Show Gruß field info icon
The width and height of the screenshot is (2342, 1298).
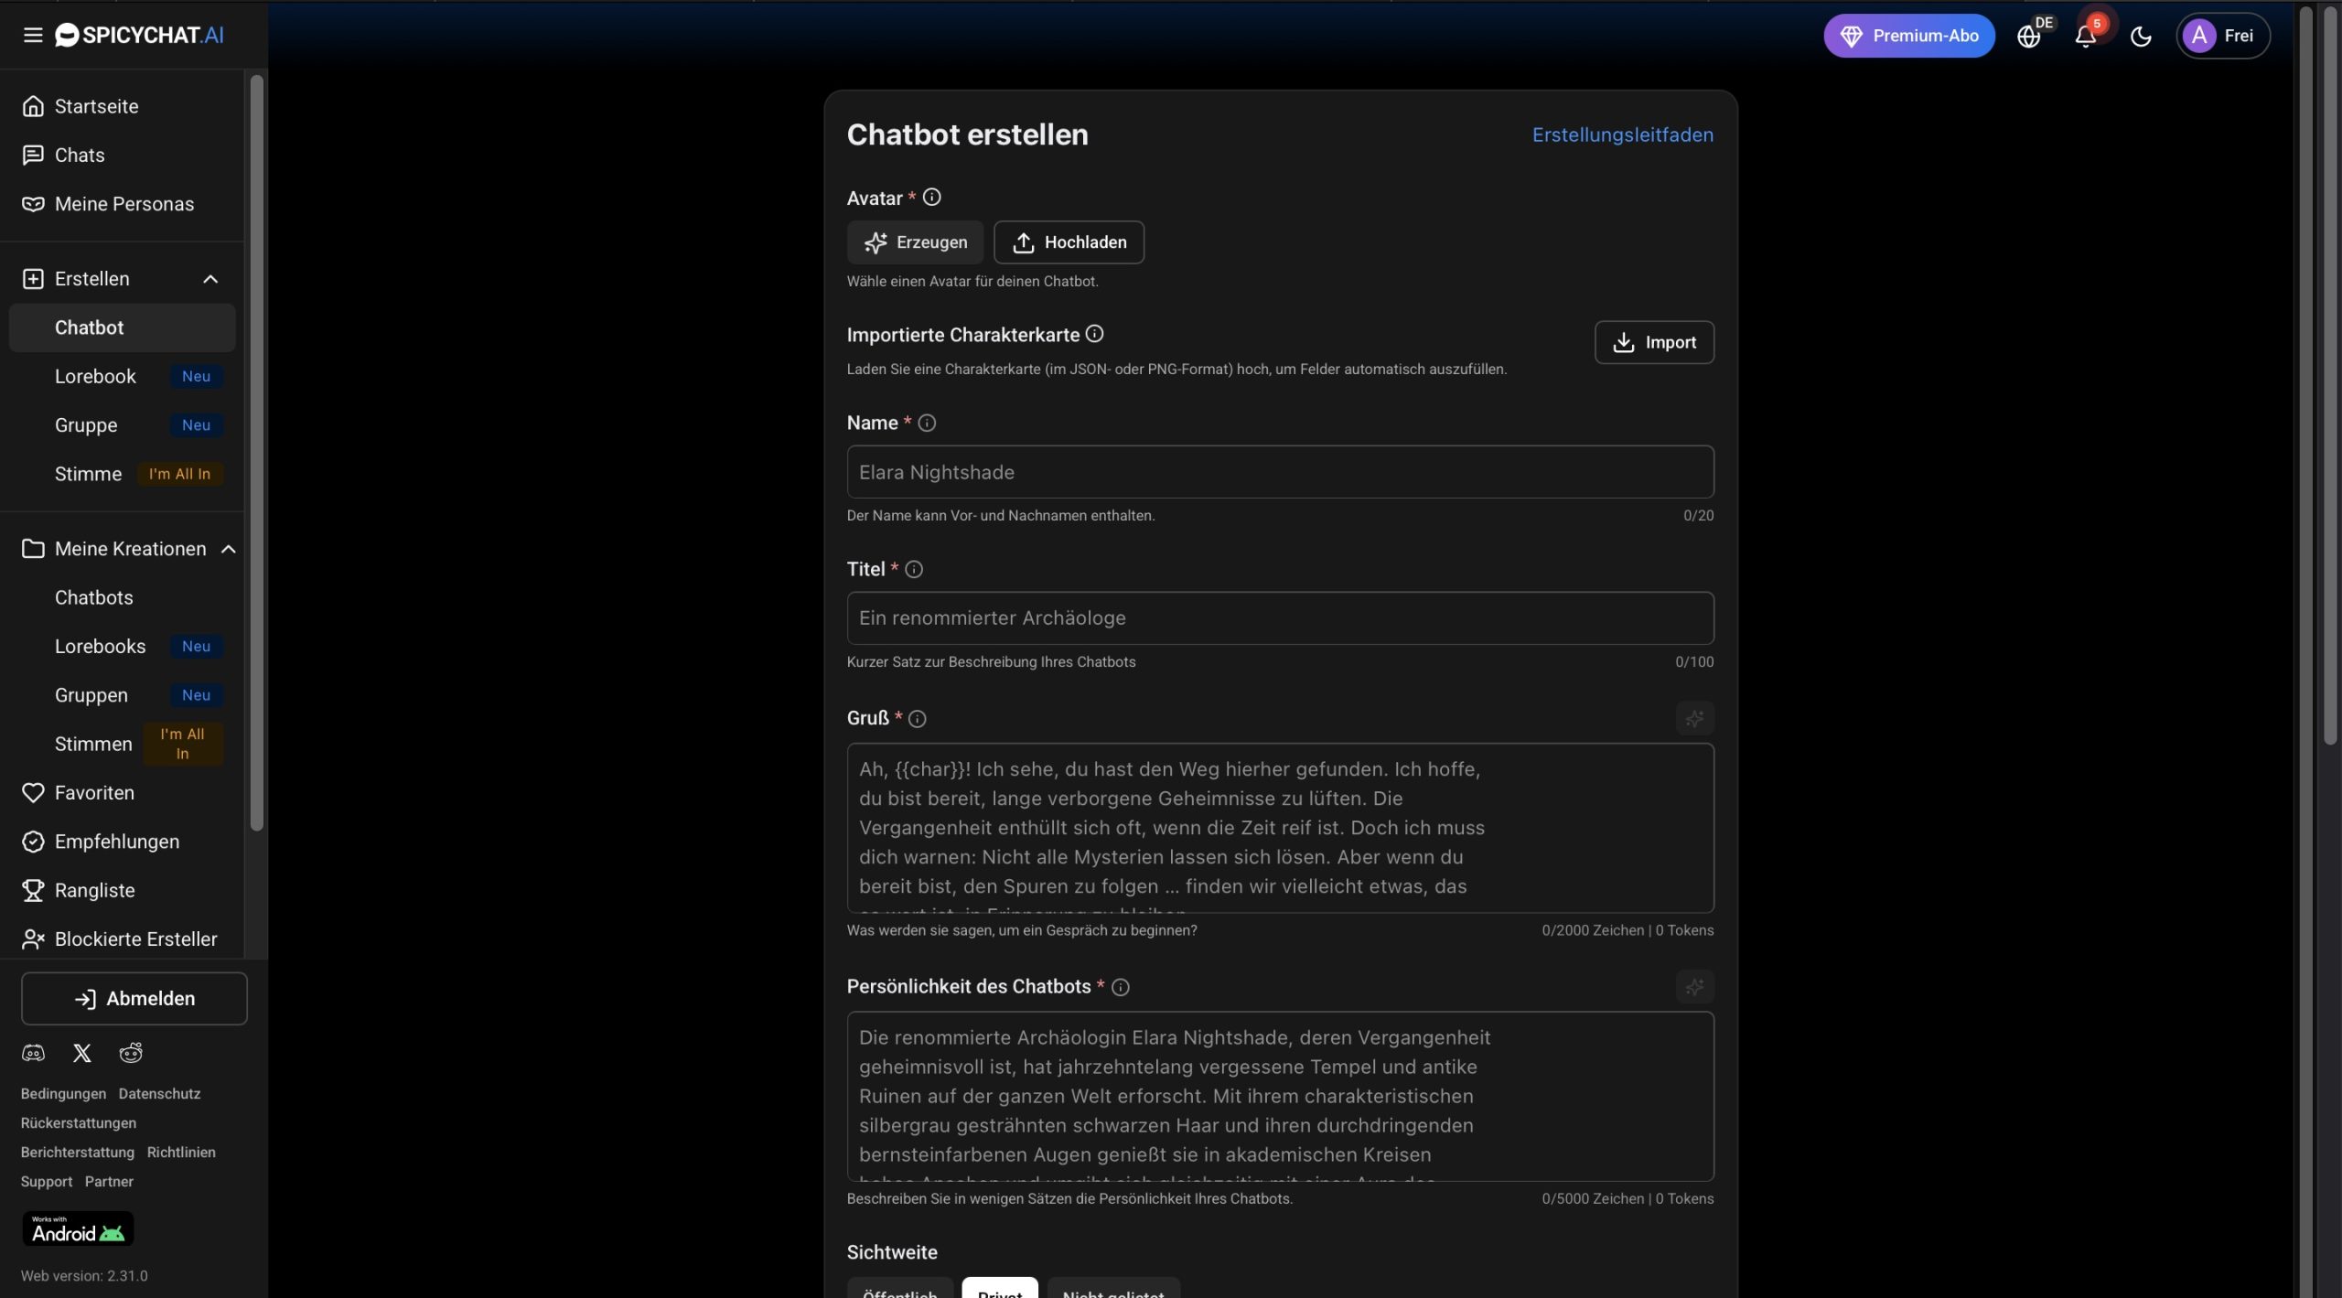[x=918, y=718]
